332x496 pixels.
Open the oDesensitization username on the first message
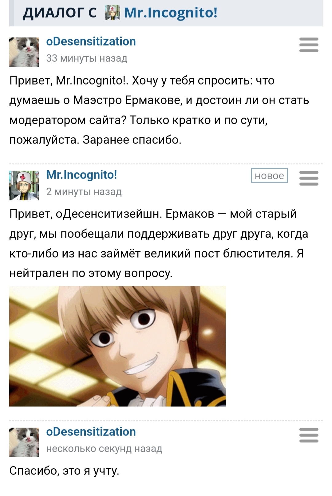coord(91,41)
